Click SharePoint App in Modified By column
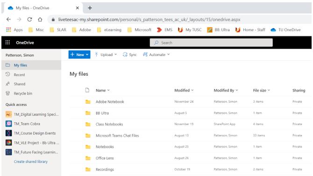The image size is (313, 176). tap(224, 124)
